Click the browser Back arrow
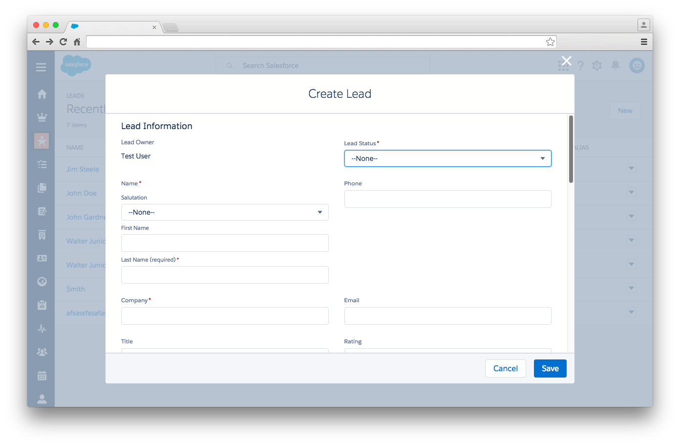 36,42
